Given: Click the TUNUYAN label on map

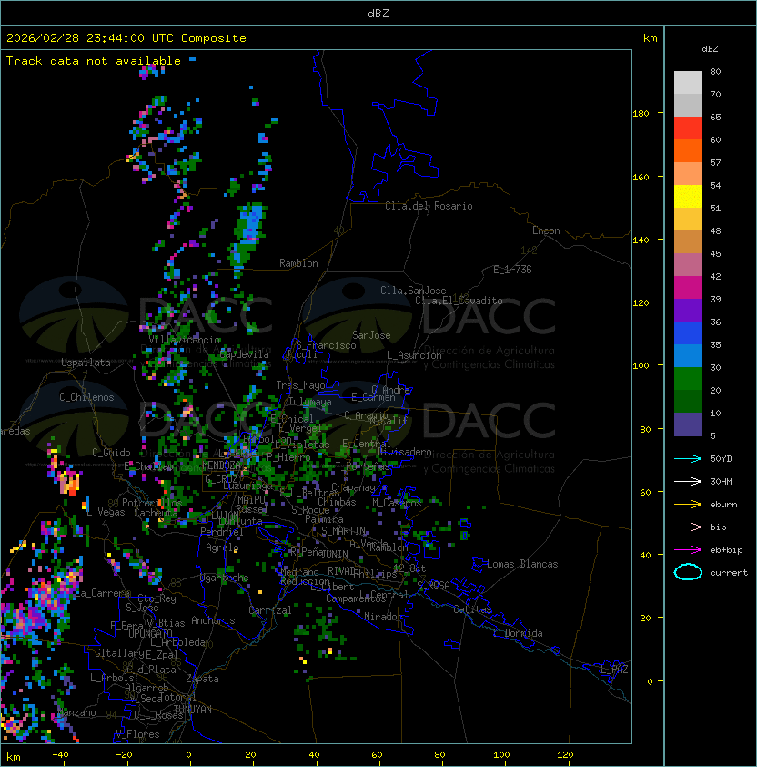Looking at the screenshot, I should [x=193, y=710].
